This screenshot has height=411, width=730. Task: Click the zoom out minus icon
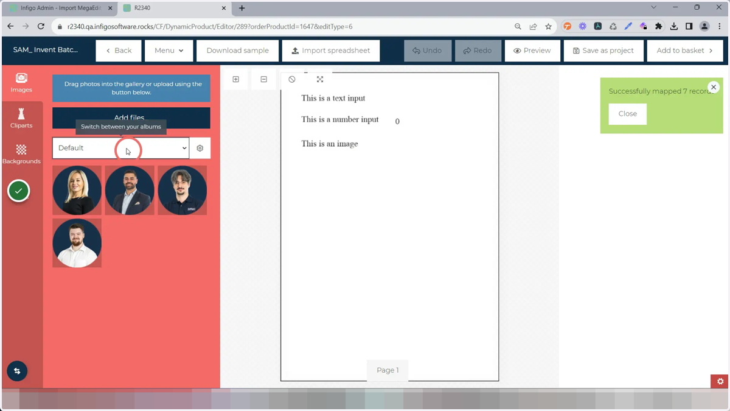click(264, 79)
